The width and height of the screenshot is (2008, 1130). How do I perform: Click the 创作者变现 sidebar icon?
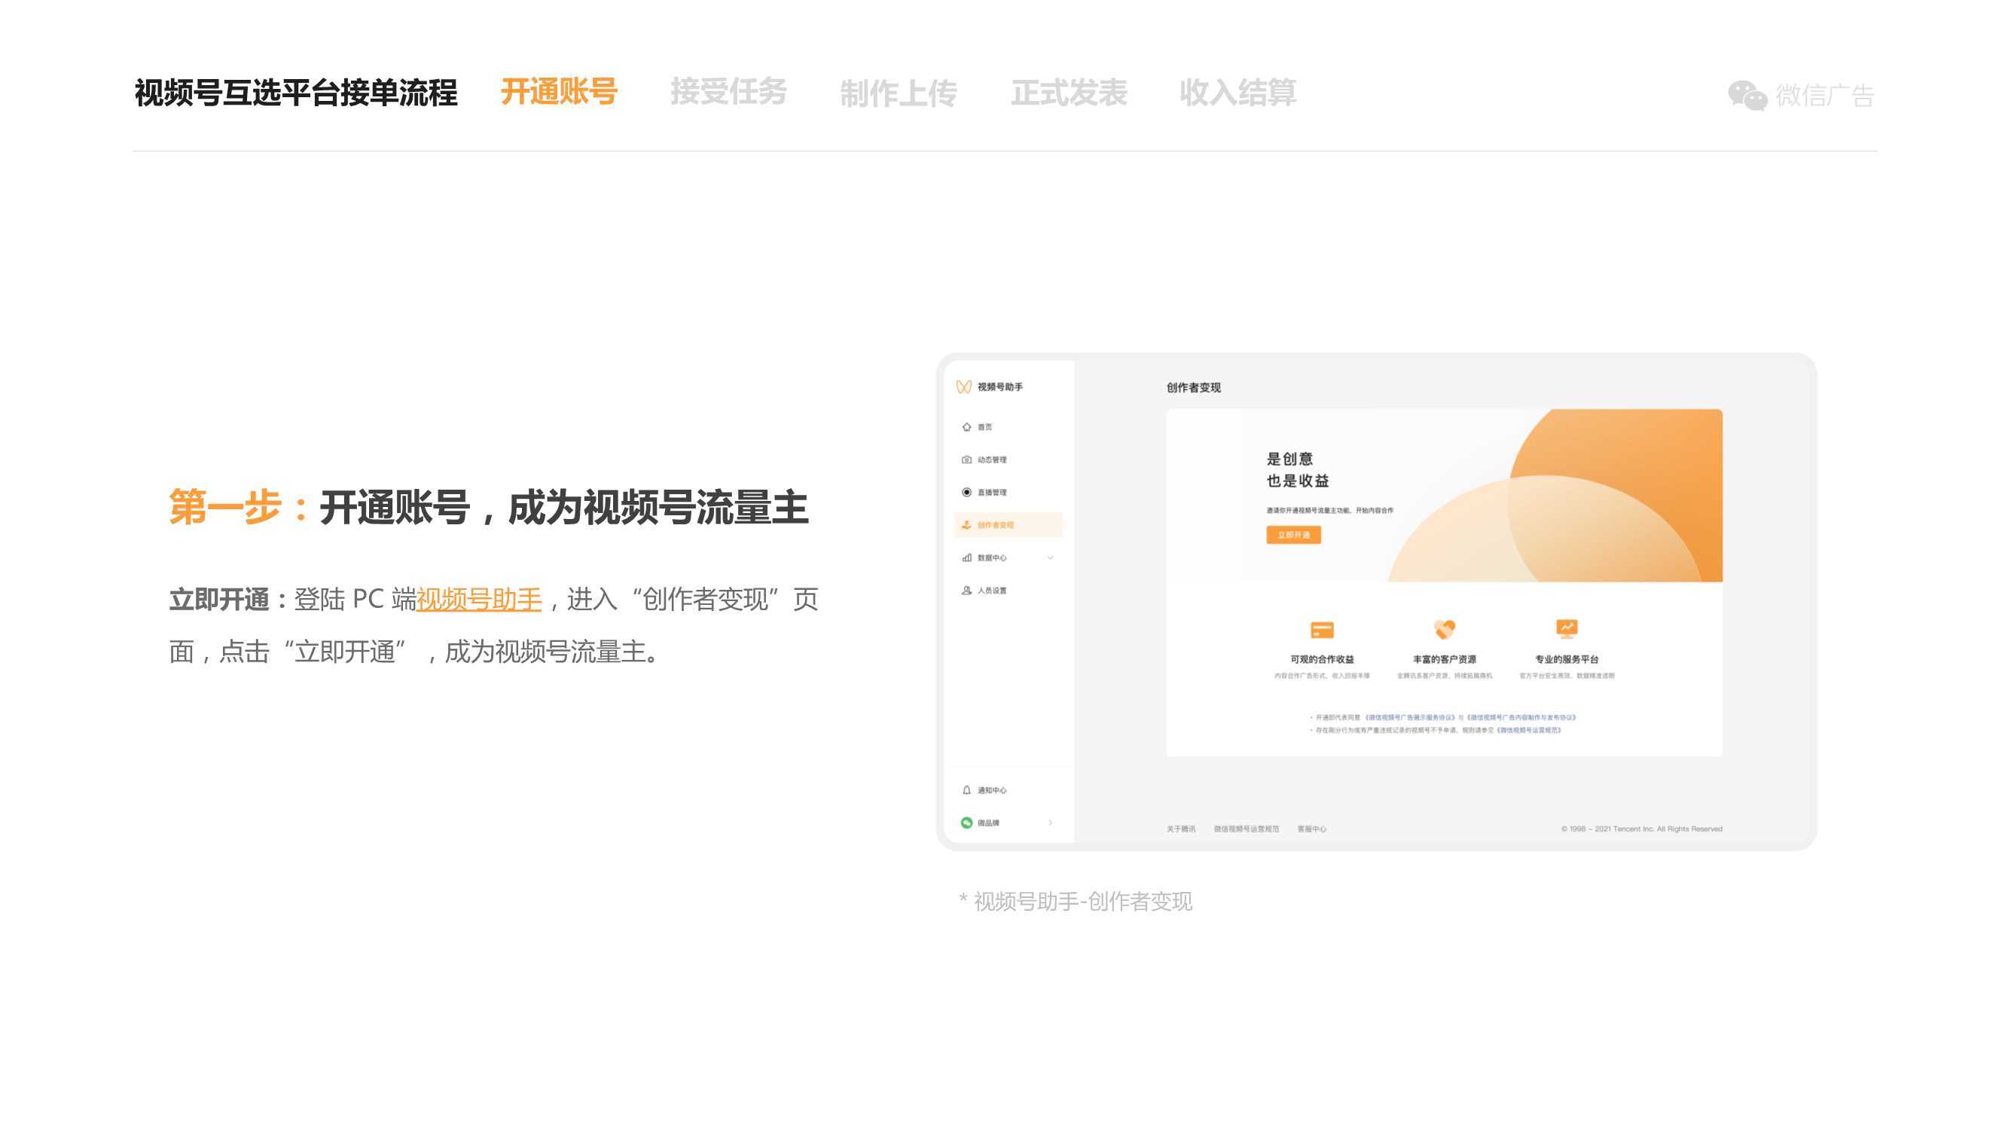click(x=966, y=525)
